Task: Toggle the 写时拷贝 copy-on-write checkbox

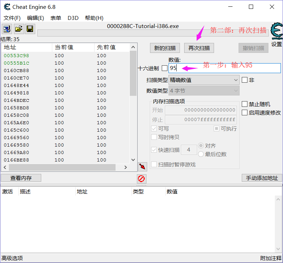Action: 154,137
